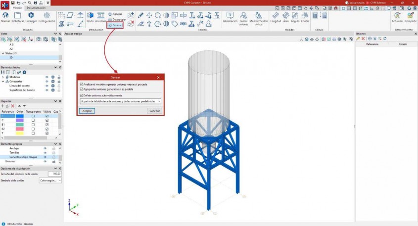Open the union definition source dropdown in Generar dialog
418x226 pixels.
click(x=121, y=101)
